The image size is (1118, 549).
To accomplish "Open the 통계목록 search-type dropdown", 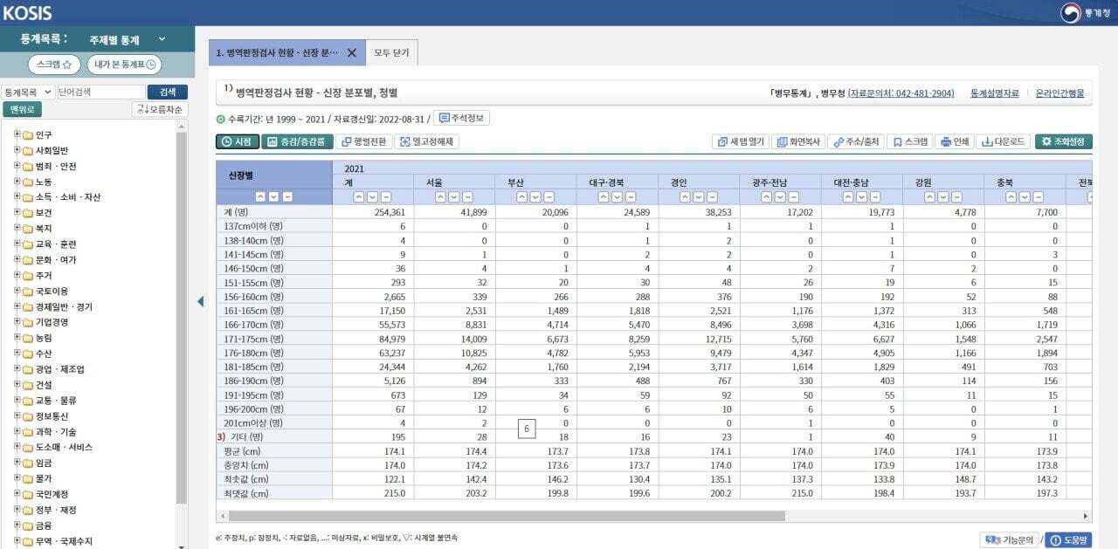I will tap(27, 92).
